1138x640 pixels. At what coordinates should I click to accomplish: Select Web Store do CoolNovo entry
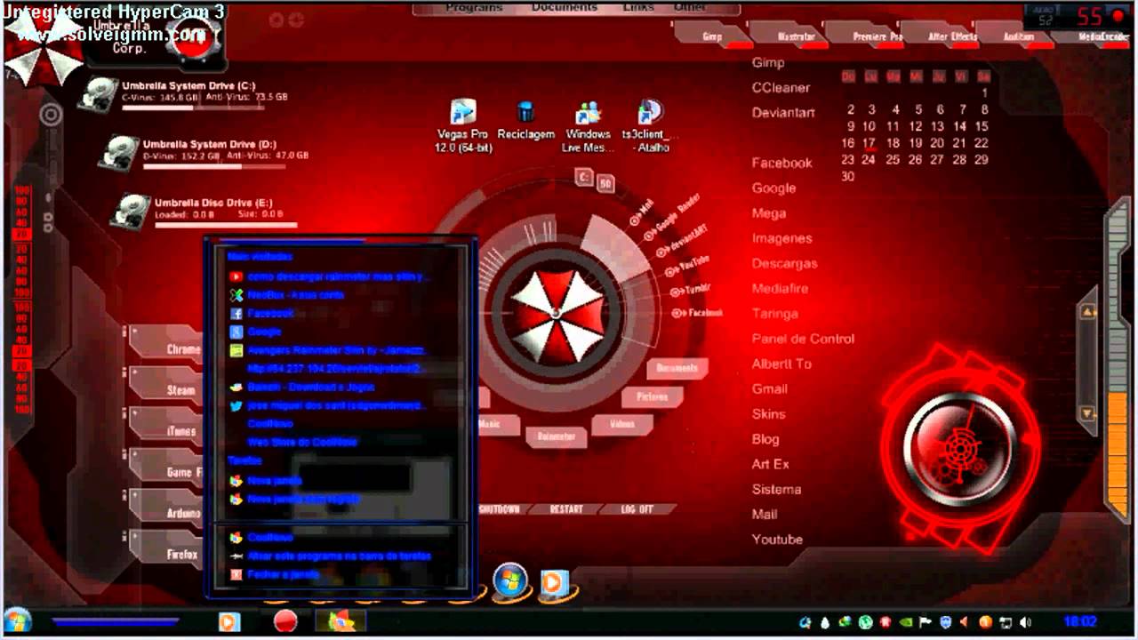coord(302,442)
